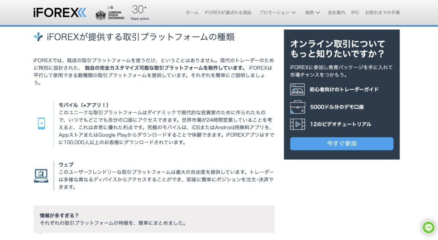Open the IPO navigation link
This screenshot has width=438, height=240.
click(355, 12)
